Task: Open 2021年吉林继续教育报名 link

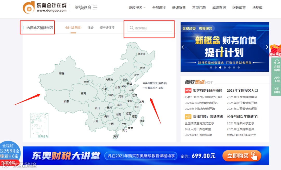Action: tap(201, 103)
